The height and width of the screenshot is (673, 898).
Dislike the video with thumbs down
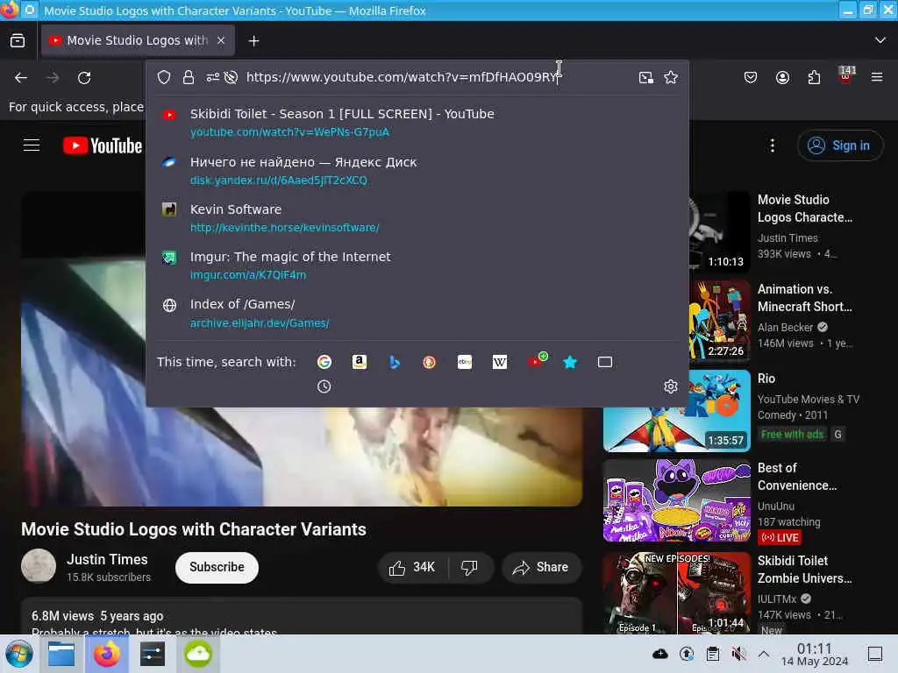(469, 567)
